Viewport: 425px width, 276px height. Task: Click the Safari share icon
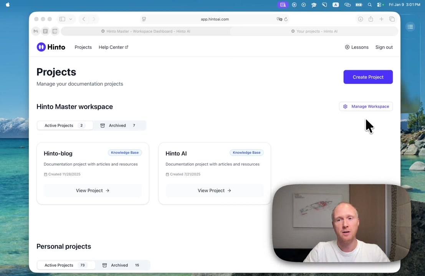coord(371,19)
